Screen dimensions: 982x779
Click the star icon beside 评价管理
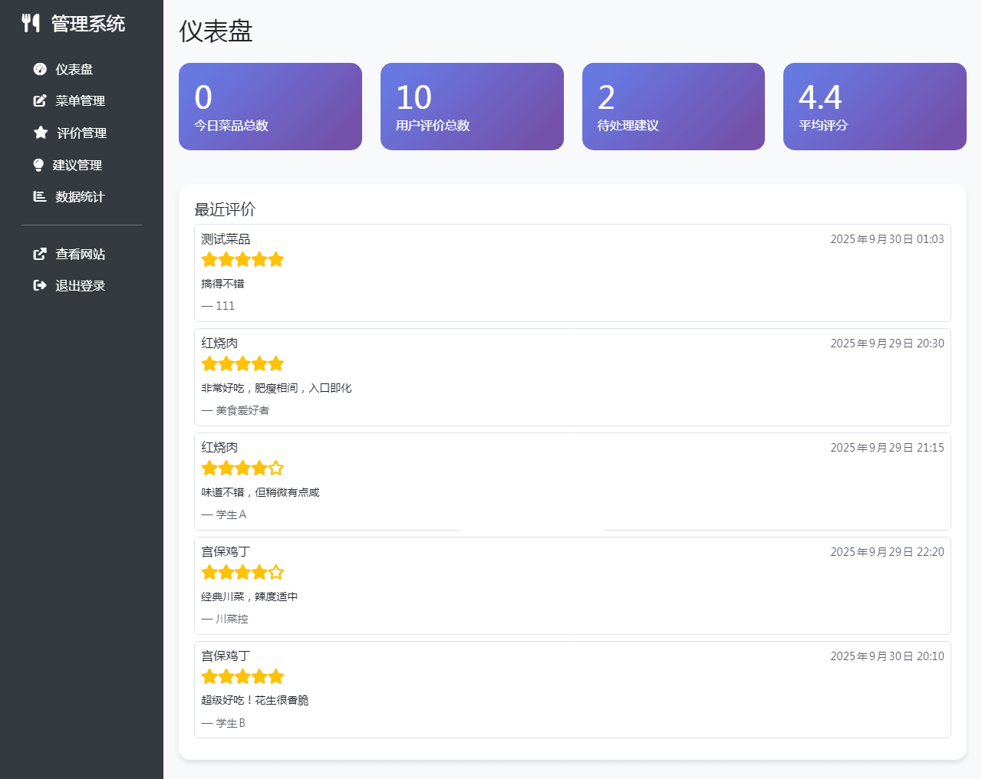(39, 132)
